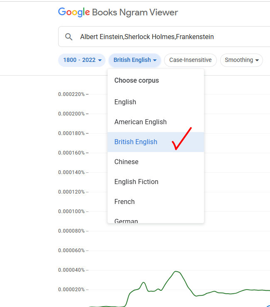270x307 pixels.
Task: Edit the ngram search phrase field
Action: tap(164, 37)
